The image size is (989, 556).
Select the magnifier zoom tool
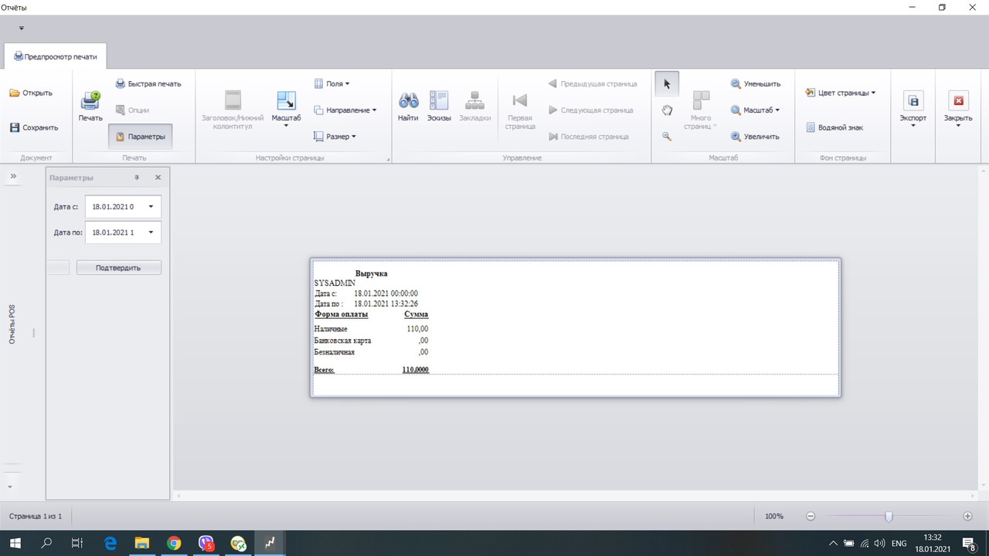(x=667, y=137)
